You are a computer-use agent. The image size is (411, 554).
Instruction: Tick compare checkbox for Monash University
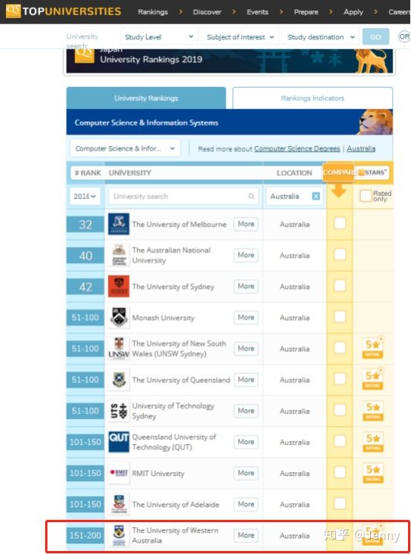tap(340, 316)
